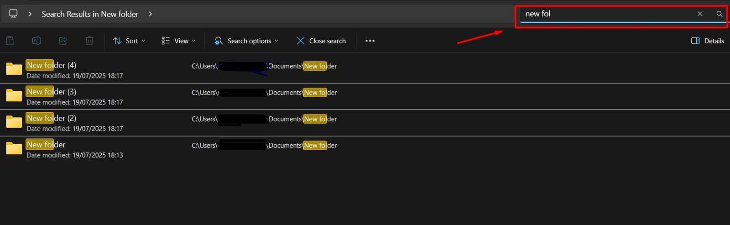The height and width of the screenshot is (225, 730).
Task: Click the path text in New folder (4) row
Action: tap(264, 66)
